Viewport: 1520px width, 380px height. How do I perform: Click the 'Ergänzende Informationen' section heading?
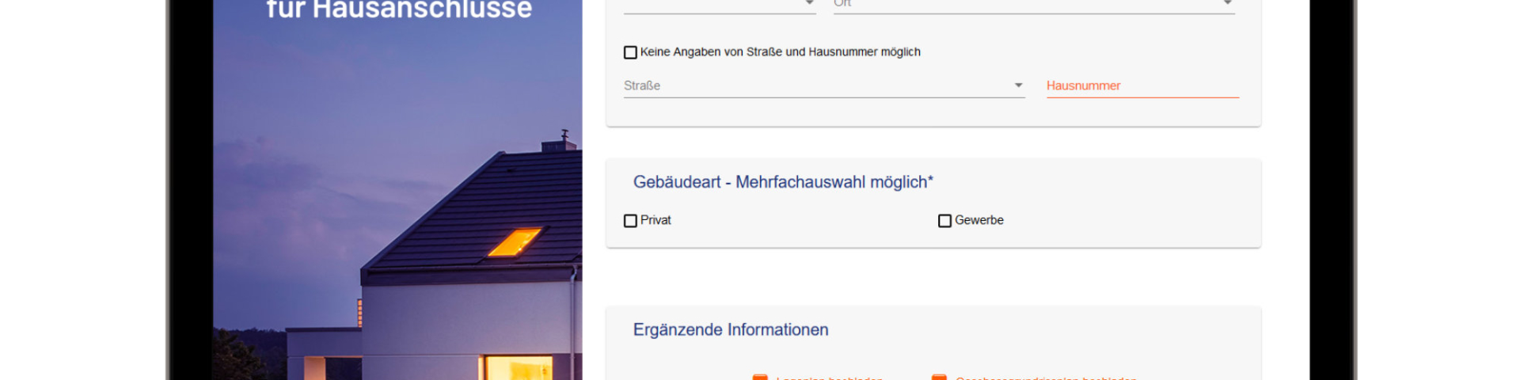(730, 329)
